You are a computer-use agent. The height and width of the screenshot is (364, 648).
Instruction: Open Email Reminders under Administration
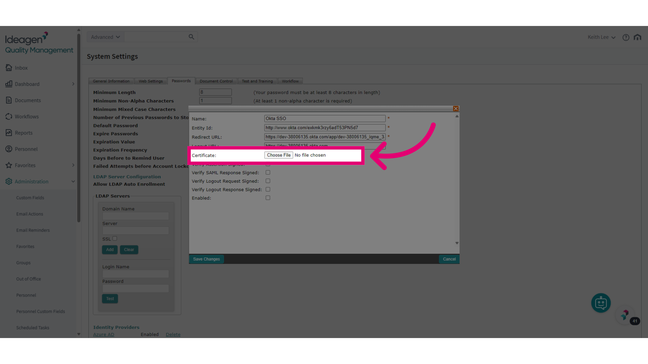[33, 230]
